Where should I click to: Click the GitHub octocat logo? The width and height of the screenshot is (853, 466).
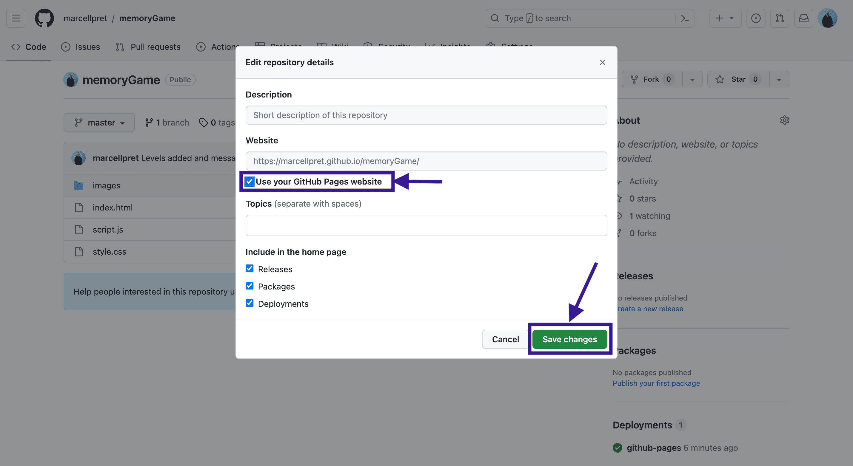[x=44, y=18]
